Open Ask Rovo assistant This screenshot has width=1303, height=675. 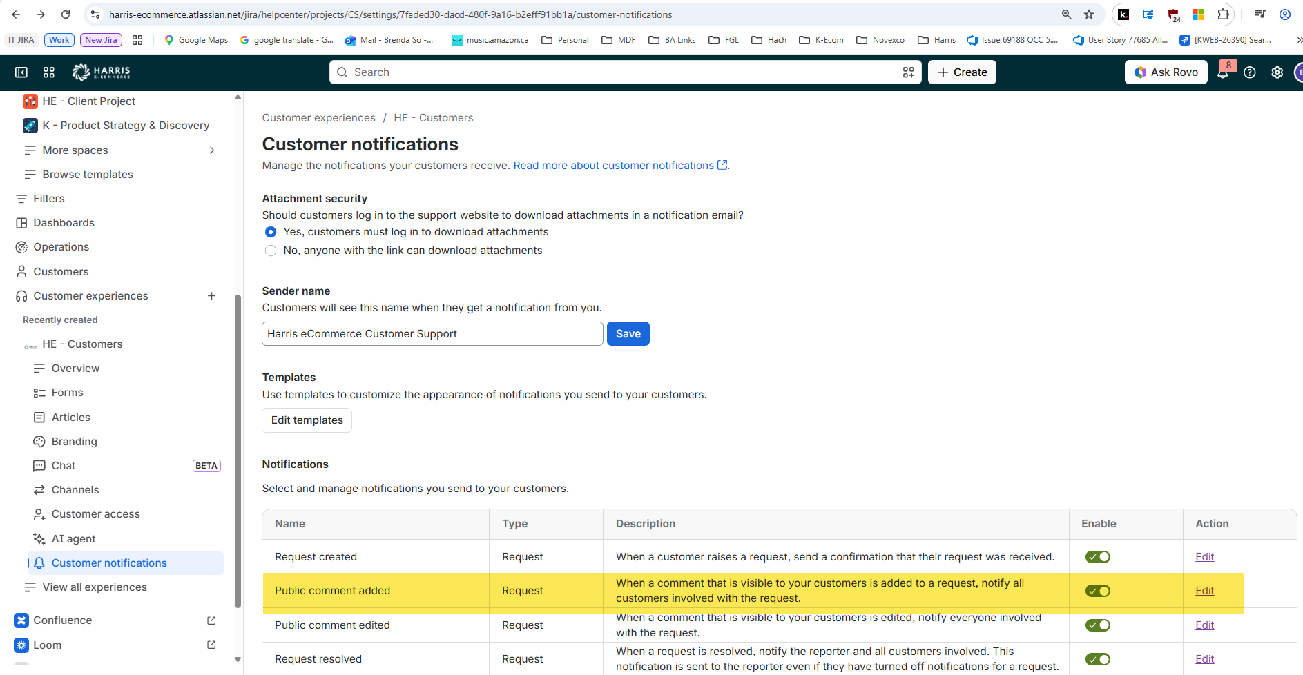pos(1166,72)
